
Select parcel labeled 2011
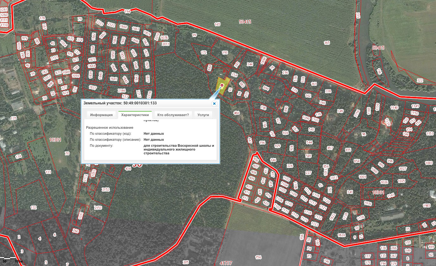tap(166, 44)
